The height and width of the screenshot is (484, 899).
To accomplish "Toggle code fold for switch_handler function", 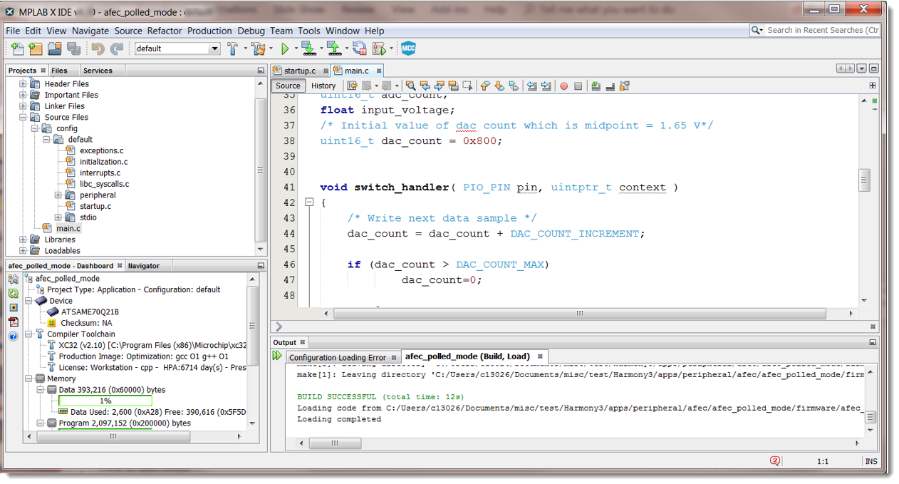I will [x=309, y=202].
